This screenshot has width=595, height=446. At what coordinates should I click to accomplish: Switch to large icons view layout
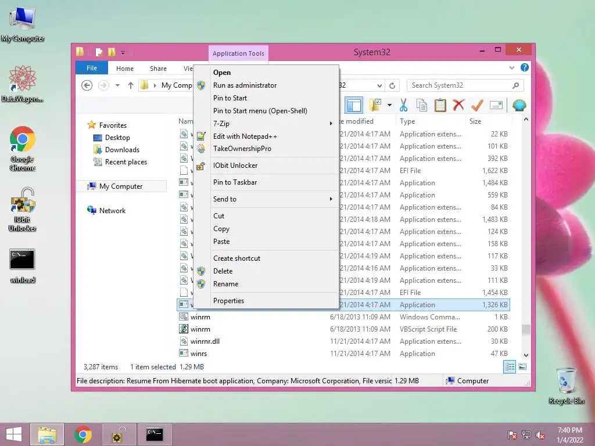point(522,367)
